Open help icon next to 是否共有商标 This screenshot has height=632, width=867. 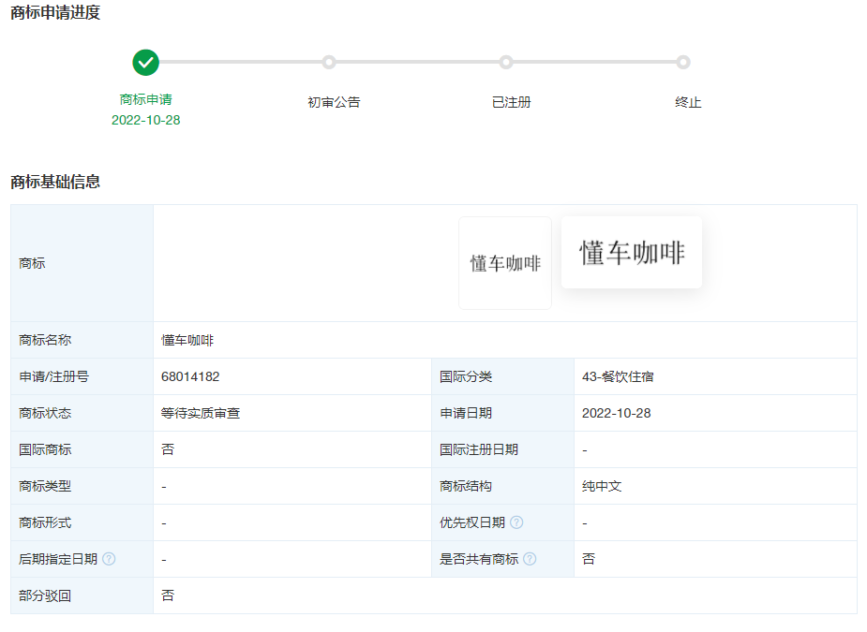click(530, 559)
